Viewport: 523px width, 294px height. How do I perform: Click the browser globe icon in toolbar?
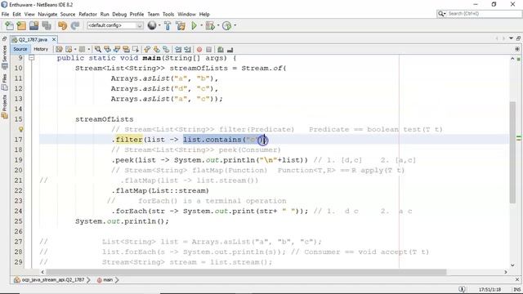152,25
